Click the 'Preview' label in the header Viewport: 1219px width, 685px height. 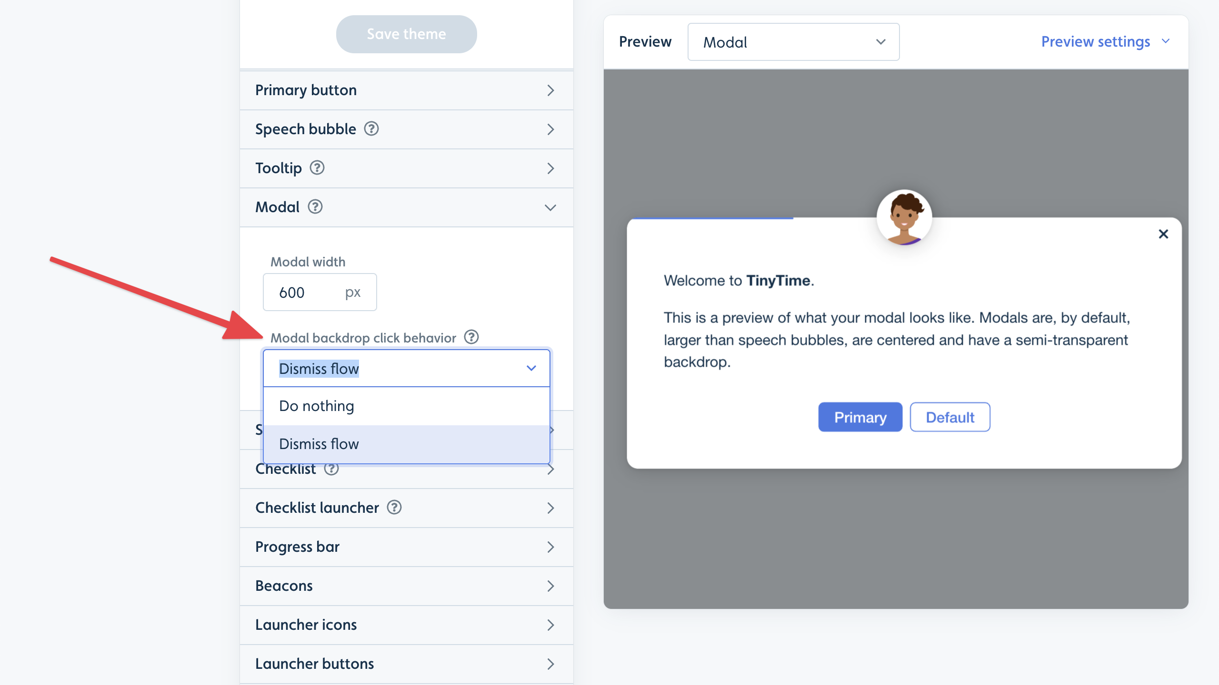click(645, 42)
